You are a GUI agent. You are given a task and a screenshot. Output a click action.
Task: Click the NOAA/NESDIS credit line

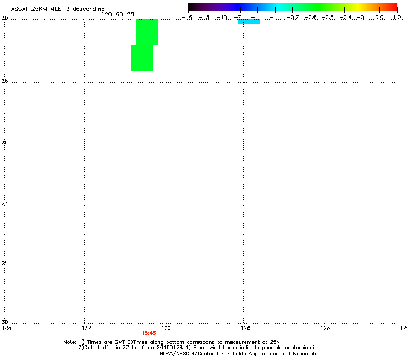click(238, 354)
